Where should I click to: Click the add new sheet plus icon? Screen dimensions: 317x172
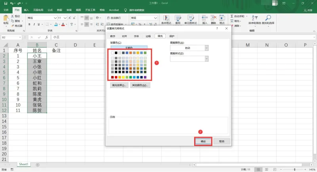tap(38, 165)
